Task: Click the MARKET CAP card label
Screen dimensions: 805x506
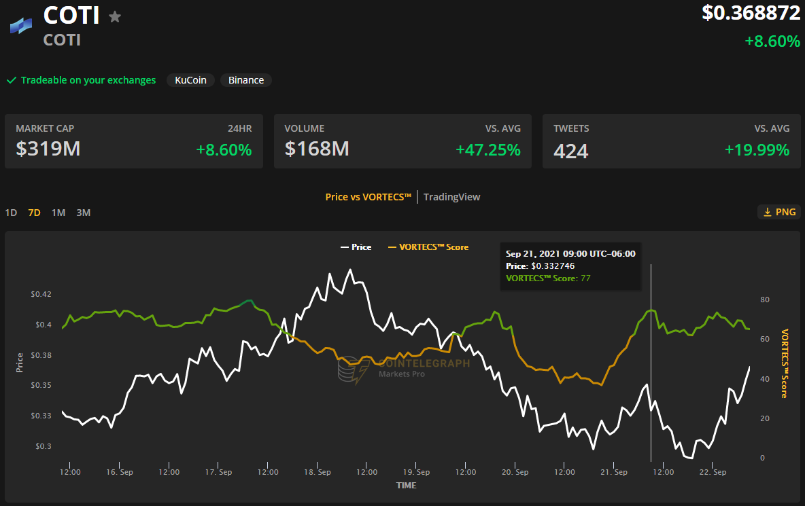Action: tap(45, 128)
